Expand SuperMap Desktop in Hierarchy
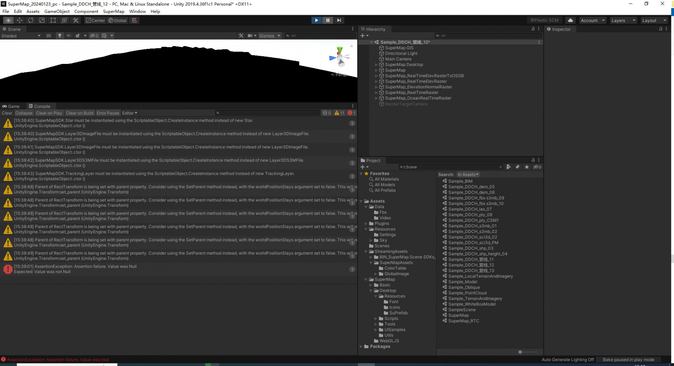This screenshot has width=674, height=366. pyautogui.click(x=376, y=65)
